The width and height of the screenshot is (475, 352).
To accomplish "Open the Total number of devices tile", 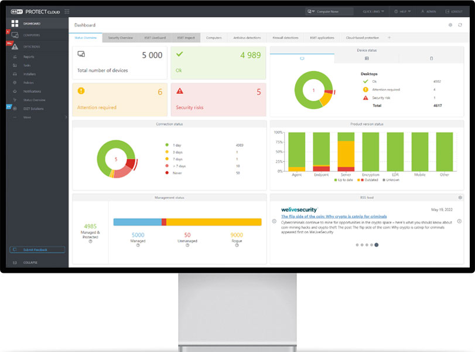I will click(x=119, y=63).
